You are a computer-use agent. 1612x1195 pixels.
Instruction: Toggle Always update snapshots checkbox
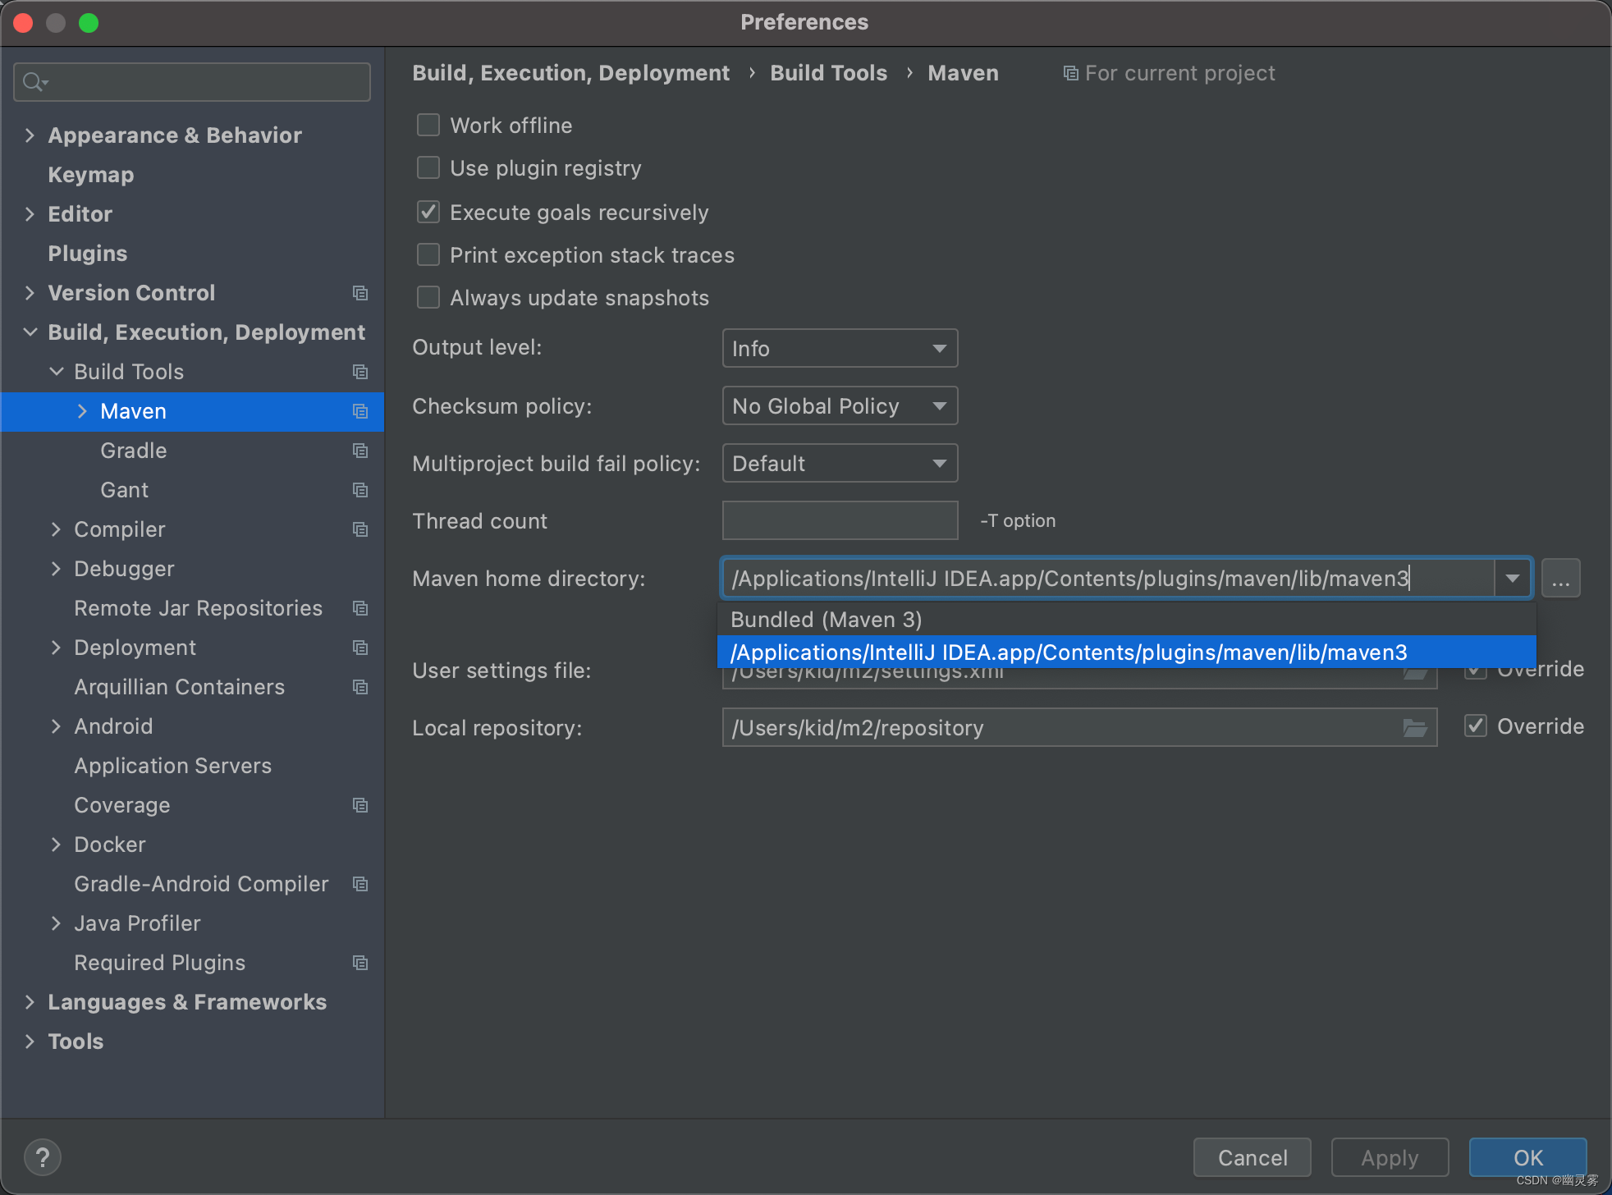click(428, 298)
